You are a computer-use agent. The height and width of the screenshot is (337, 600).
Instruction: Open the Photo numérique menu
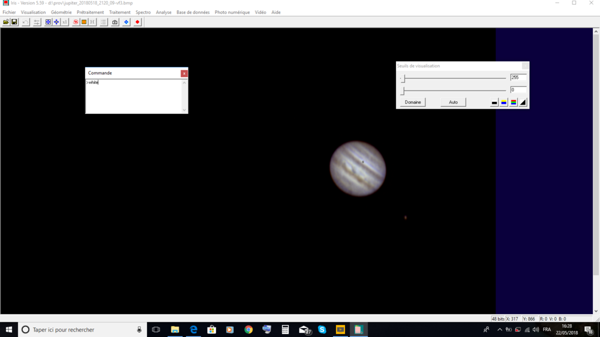click(232, 12)
